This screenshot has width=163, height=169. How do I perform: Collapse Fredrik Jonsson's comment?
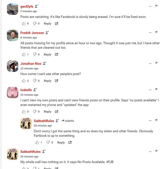tap(150, 32)
